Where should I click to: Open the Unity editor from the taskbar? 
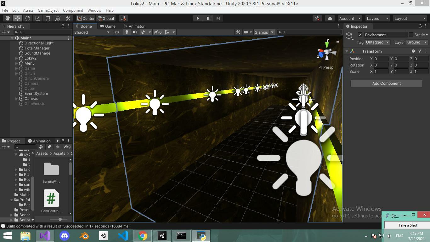pos(162,236)
